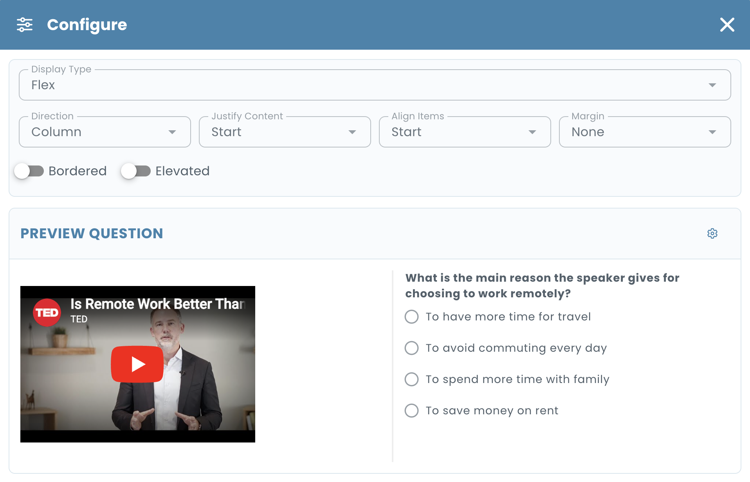The height and width of the screenshot is (482, 750).
Task: Click the TED channel logo
Action: tap(47, 313)
